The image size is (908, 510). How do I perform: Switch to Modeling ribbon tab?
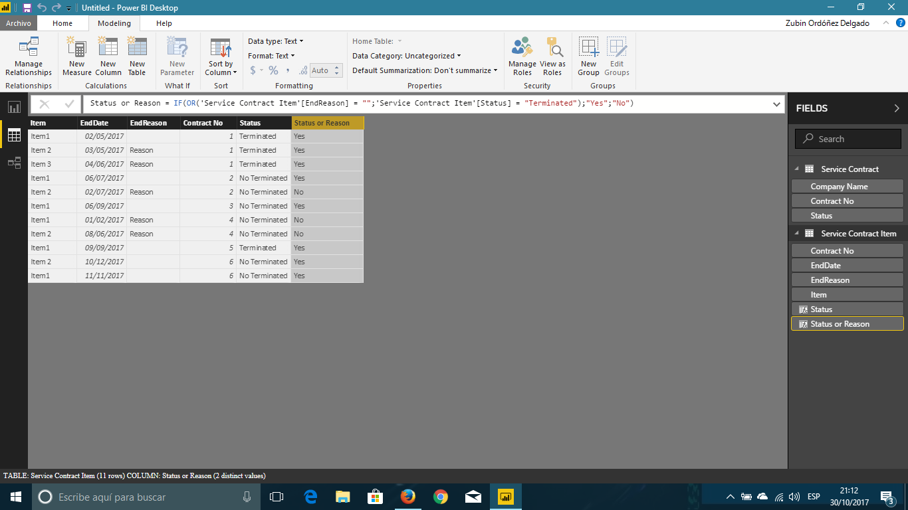(x=114, y=23)
